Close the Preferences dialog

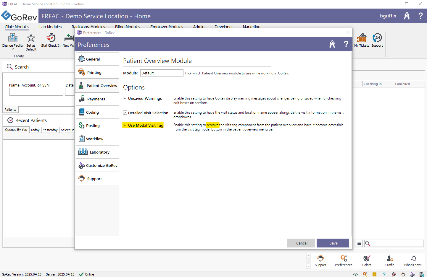click(348, 32)
